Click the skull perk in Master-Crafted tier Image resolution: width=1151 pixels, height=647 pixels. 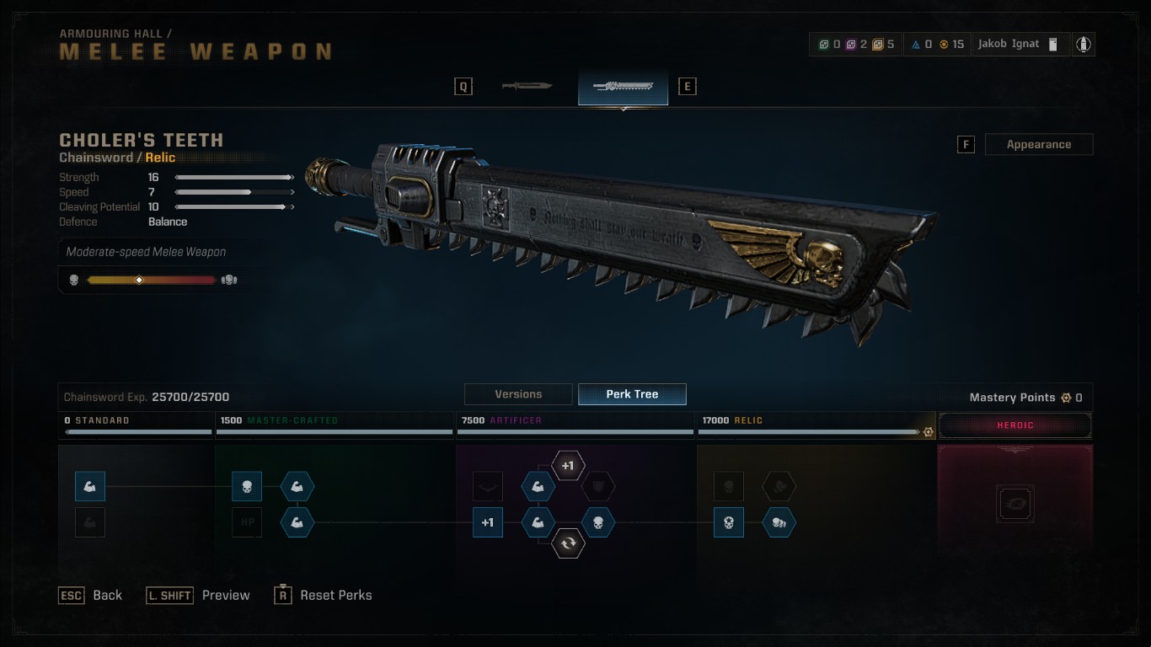tap(247, 486)
